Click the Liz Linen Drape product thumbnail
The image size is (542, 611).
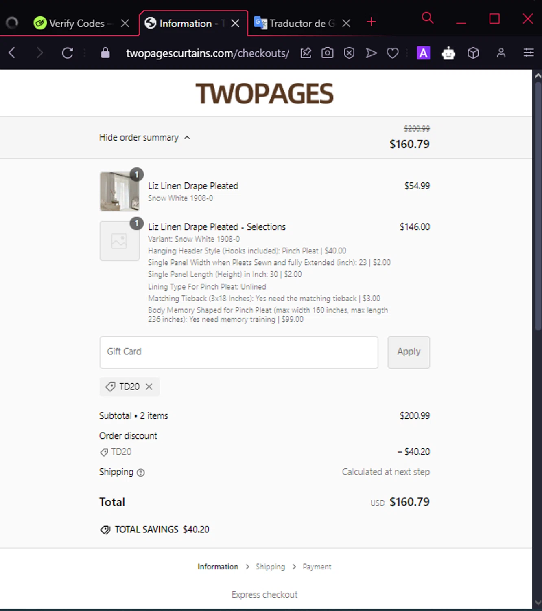(120, 191)
